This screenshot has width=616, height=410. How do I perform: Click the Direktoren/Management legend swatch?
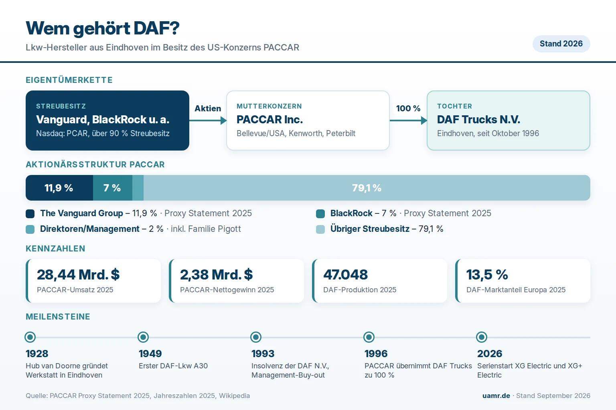[30, 229]
